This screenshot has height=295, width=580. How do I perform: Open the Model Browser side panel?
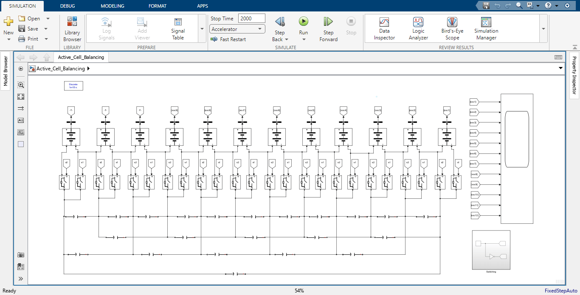click(6, 71)
